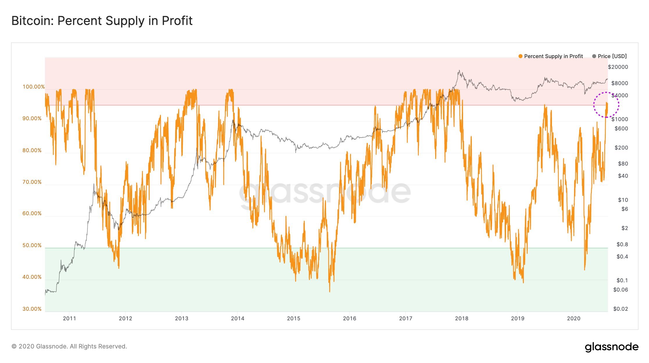Click the 50.00% left axis label
Screen dimensions: 649x363
pyautogui.click(x=32, y=245)
